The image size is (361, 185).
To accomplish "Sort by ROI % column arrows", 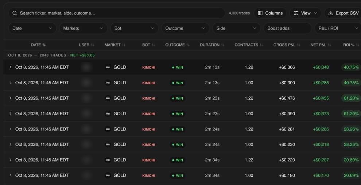I will pos(357,45).
